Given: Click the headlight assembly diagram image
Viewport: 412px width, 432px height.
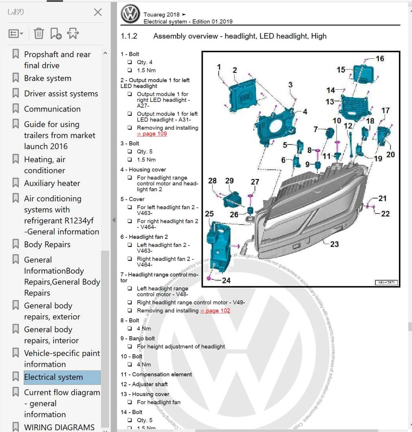Looking at the screenshot, I should [301, 169].
